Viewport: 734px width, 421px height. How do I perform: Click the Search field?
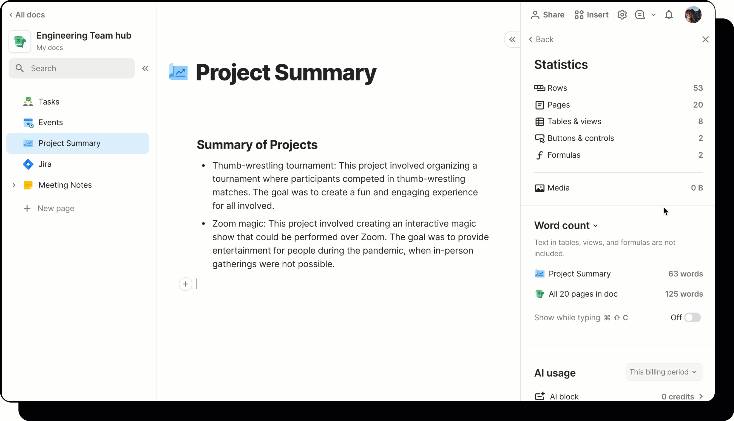(x=72, y=68)
